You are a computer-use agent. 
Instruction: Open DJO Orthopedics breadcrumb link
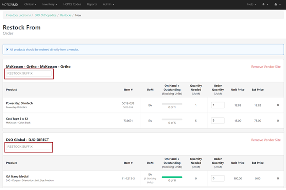(x=45, y=15)
